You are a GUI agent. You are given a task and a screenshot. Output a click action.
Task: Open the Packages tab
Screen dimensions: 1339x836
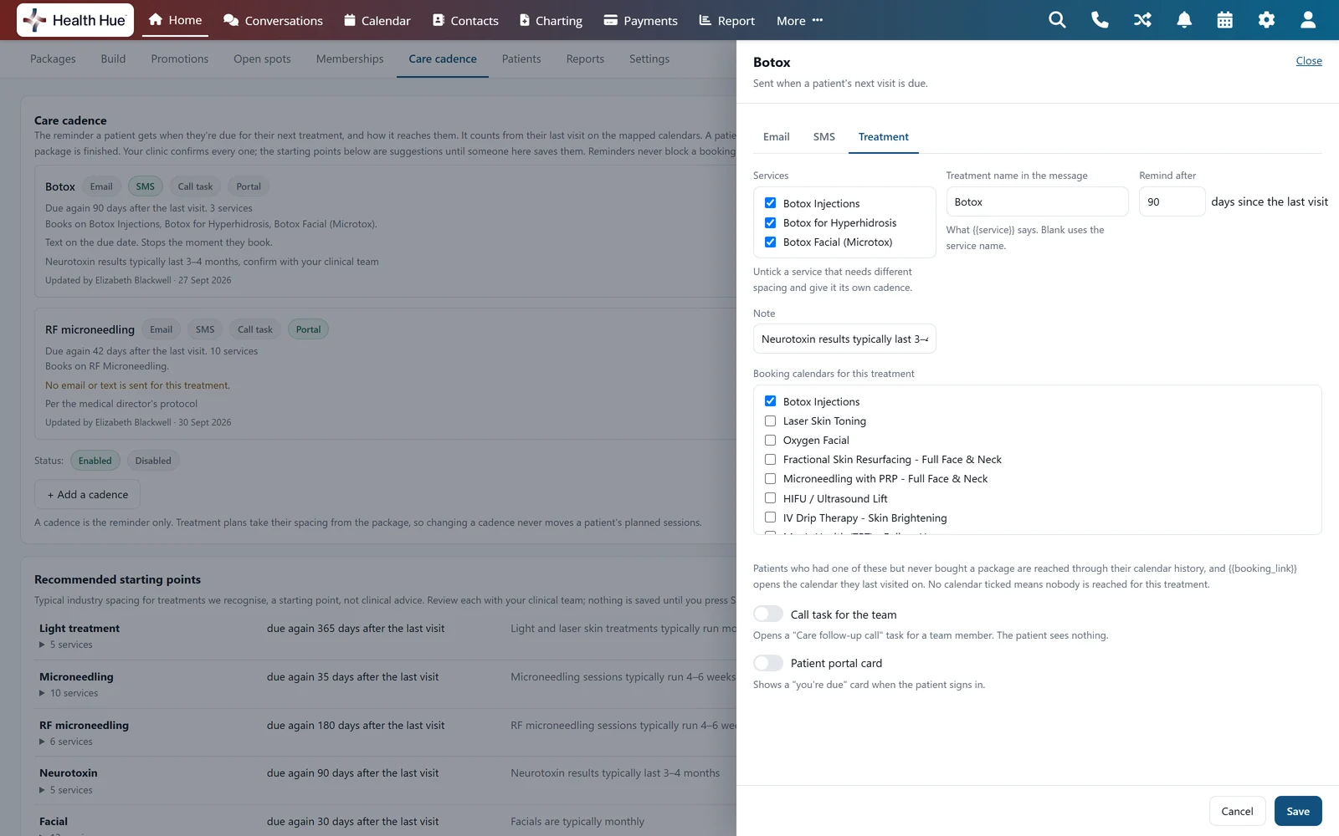[x=53, y=59]
